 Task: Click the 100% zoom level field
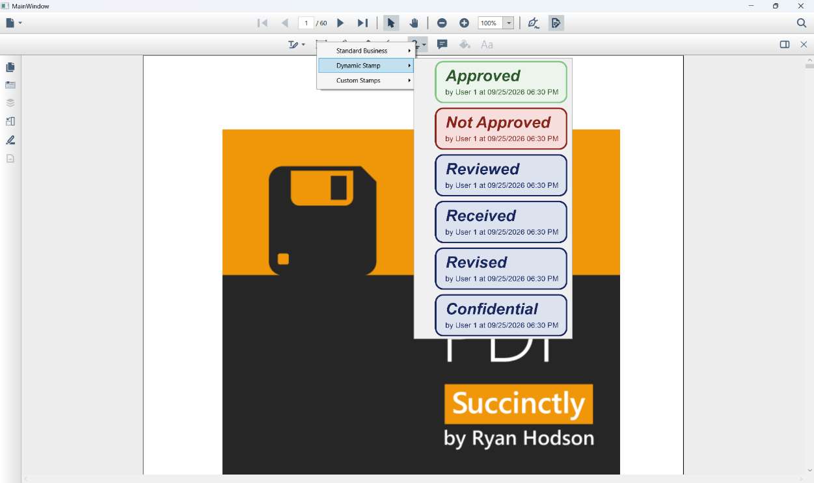pyautogui.click(x=491, y=23)
